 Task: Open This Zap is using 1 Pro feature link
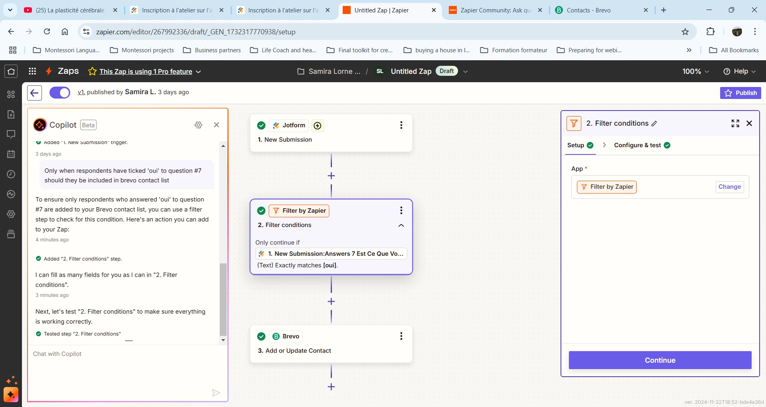[x=146, y=72]
